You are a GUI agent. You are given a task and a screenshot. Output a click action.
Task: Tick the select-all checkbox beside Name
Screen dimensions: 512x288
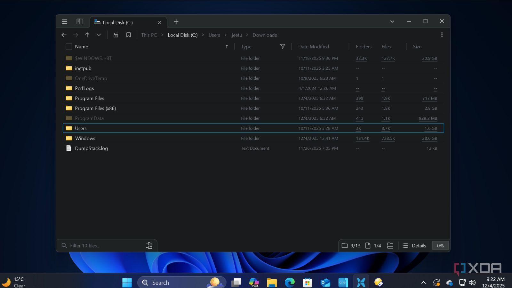tap(68, 47)
